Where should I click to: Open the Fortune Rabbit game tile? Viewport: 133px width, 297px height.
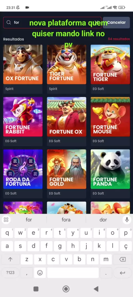pyautogui.click(x=23, y=117)
